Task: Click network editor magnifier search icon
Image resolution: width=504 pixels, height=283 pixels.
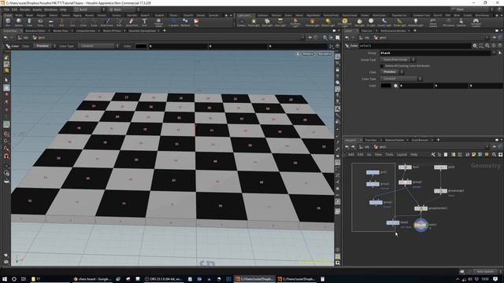Action: tap(494, 155)
